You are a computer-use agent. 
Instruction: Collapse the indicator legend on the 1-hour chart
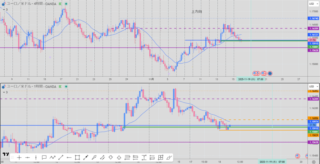click(3, 92)
